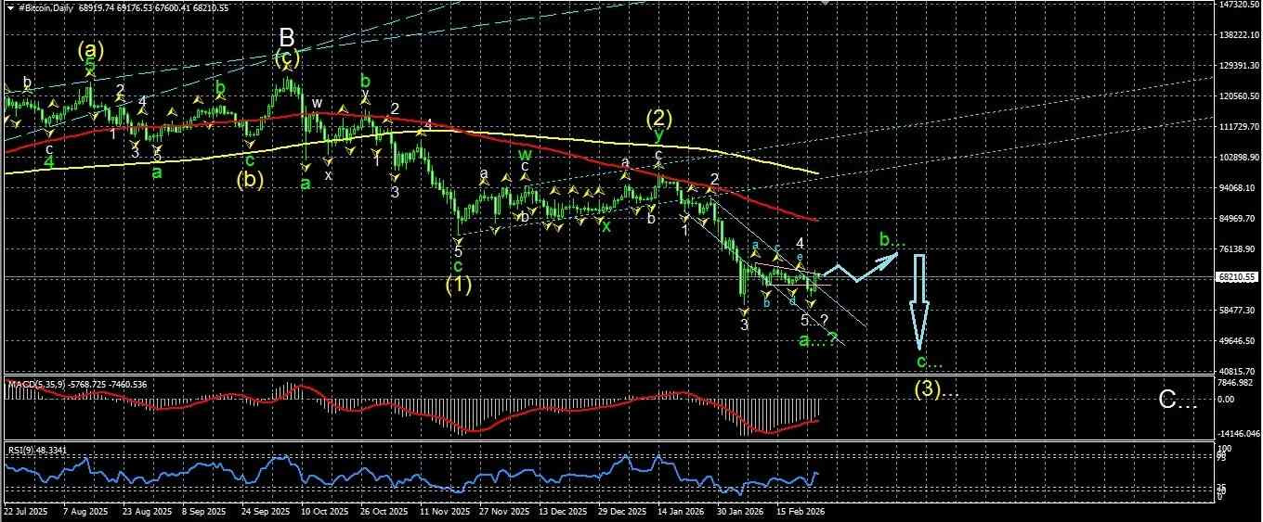
Task: Click the 13 Dec 2025 date label
Action: [x=562, y=511]
